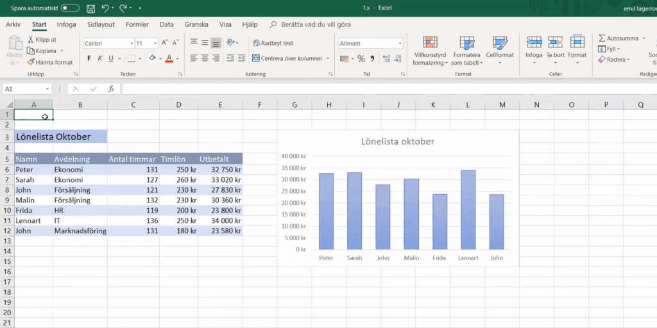Apply percent style to the cell
This screenshot has width=657, height=328.
(361, 58)
